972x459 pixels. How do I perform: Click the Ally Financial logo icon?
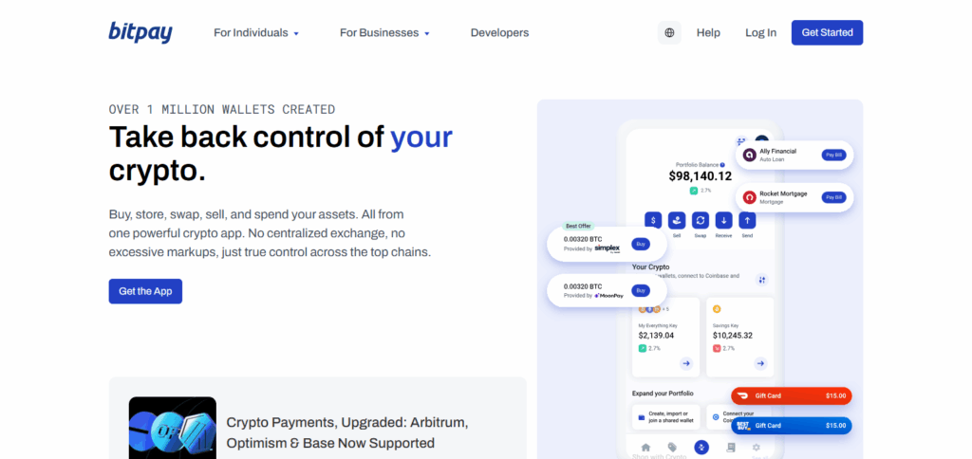[750, 155]
